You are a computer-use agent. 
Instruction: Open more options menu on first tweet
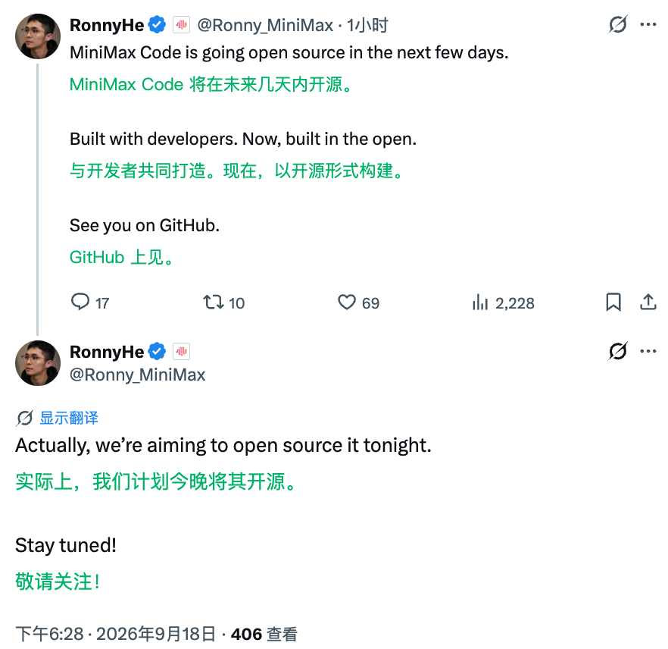click(648, 24)
